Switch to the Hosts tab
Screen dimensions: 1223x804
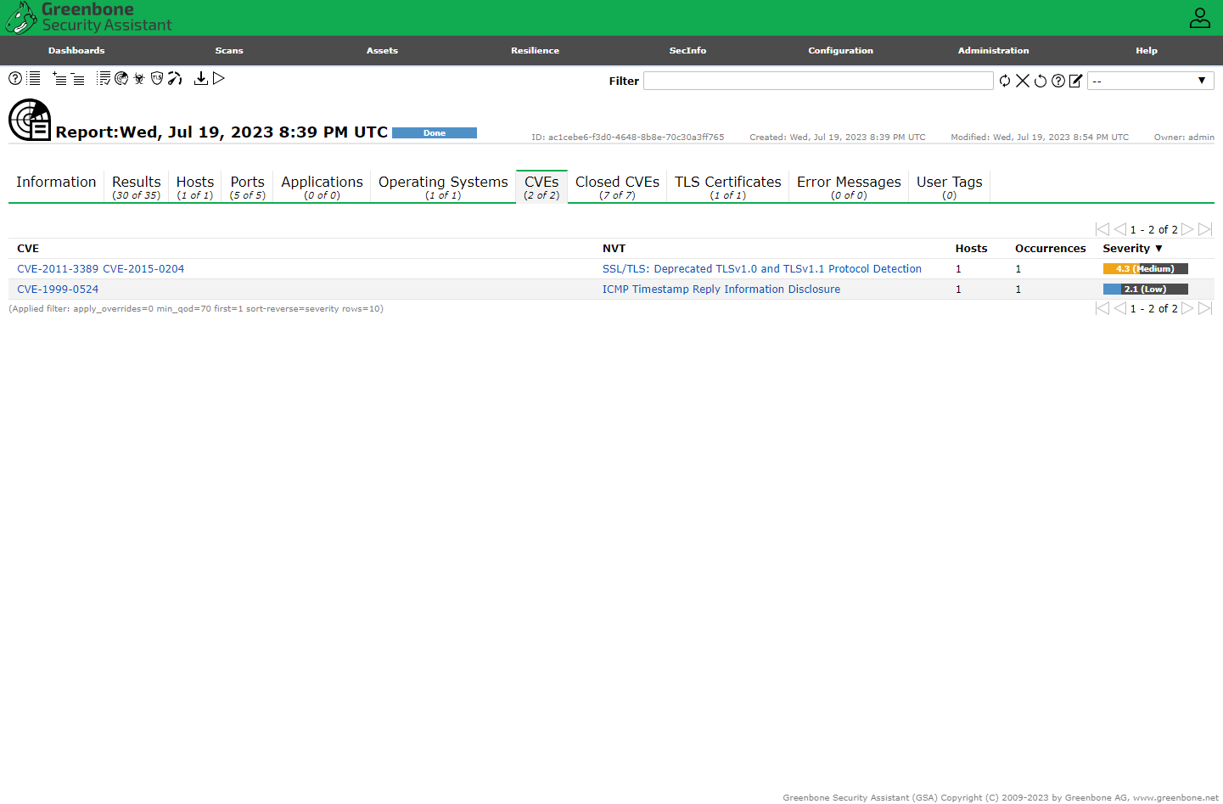(x=195, y=187)
